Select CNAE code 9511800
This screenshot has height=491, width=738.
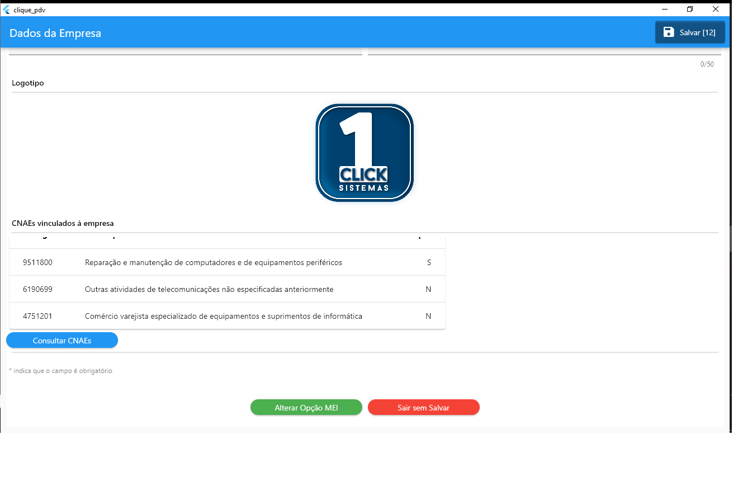click(x=37, y=262)
